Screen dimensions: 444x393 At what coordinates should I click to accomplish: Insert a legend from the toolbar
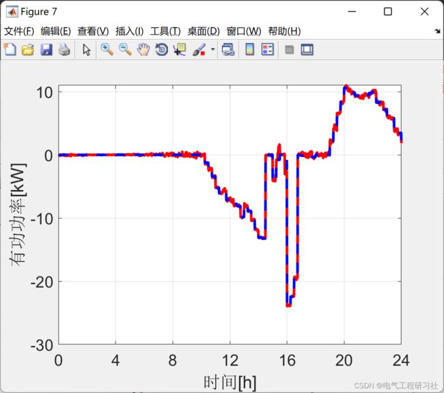(268, 50)
